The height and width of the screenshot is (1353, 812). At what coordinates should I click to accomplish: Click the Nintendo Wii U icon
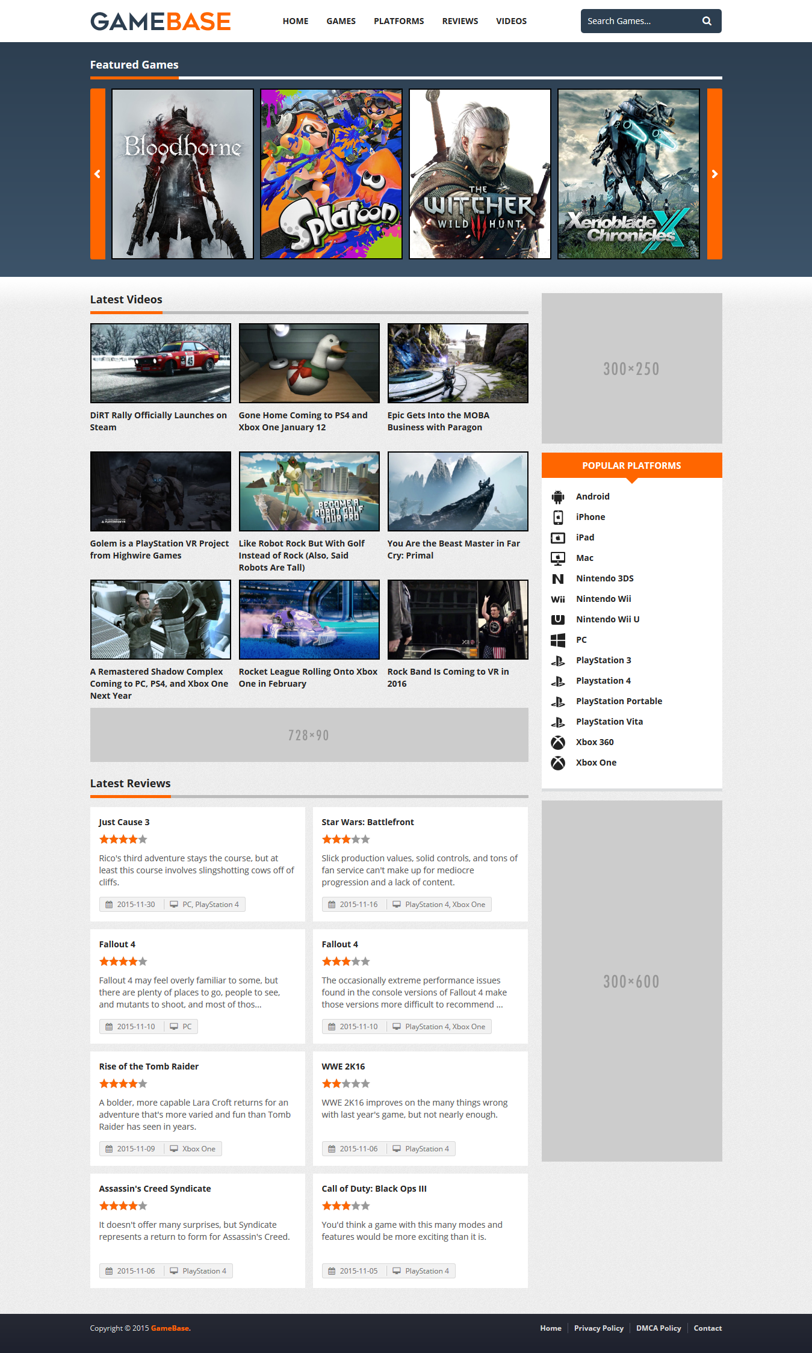(x=558, y=619)
